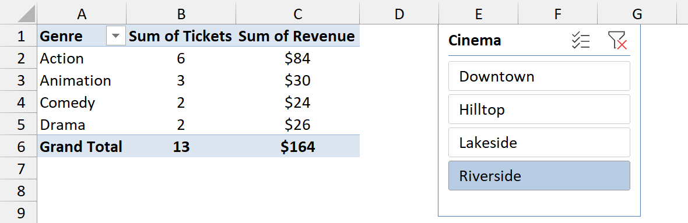Click the Sum of Tickets header
Viewport: 688px width, 223px height.
181,36
